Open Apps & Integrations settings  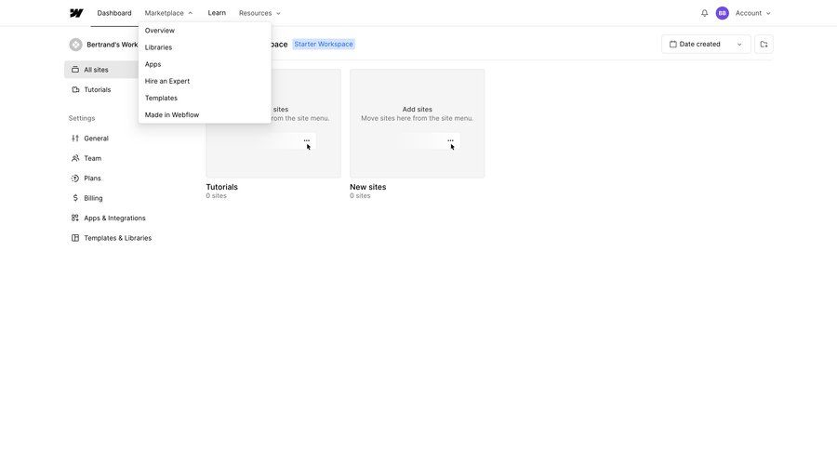[114, 218]
